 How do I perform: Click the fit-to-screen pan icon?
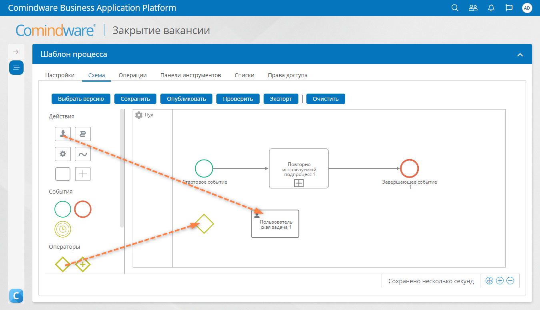(489, 281)
